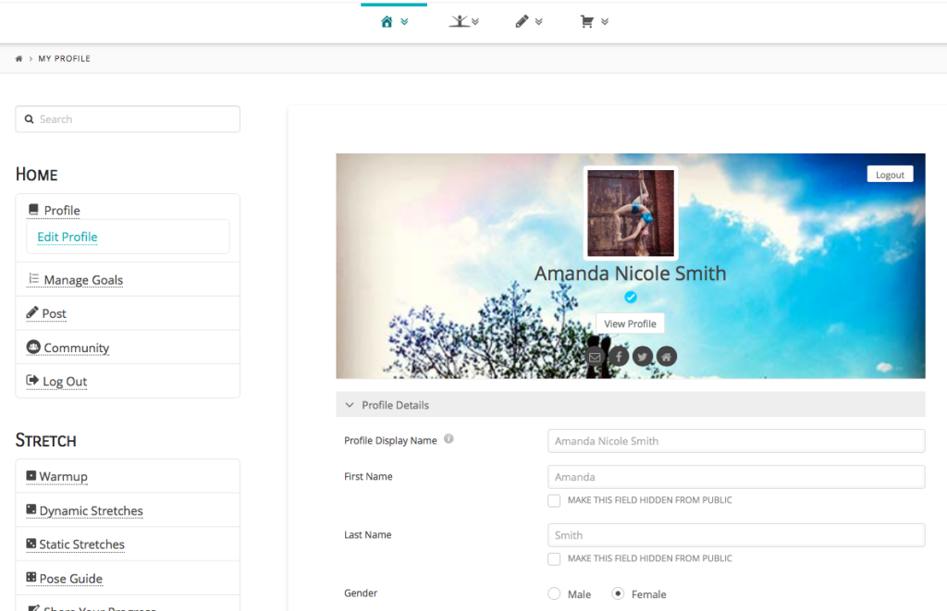Edit the First Name field
The image size is (947, 611).
[736, 477]
